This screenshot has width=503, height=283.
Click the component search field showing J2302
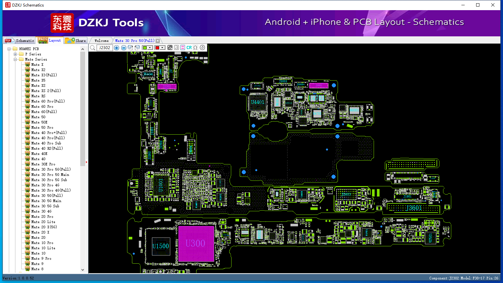click(x=105, y=48)
